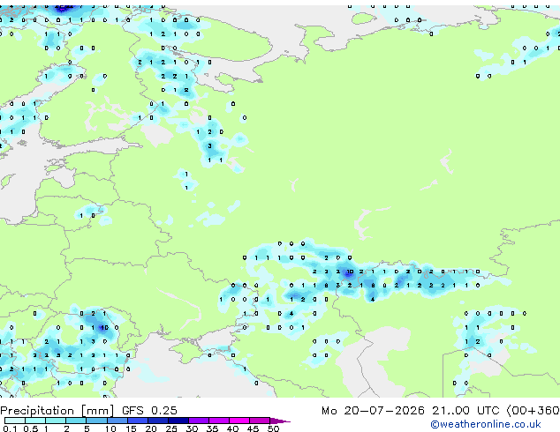Select the 45–50 mm legend color box

coord(260,421)
